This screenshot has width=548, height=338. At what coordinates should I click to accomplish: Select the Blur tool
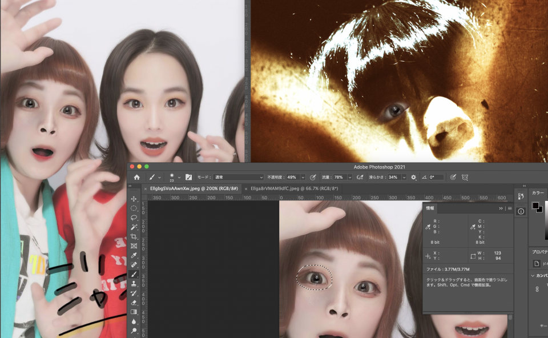coord(134,321)
